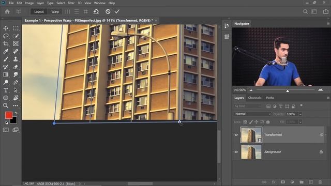Create a new layer
Screen dimensions: 331x186
[x=311, y=182]
